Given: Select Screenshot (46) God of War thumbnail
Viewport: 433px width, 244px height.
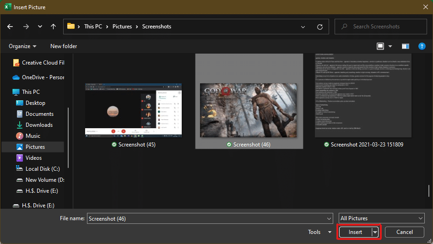Looking at the screenshot, I should click(248, 110).
